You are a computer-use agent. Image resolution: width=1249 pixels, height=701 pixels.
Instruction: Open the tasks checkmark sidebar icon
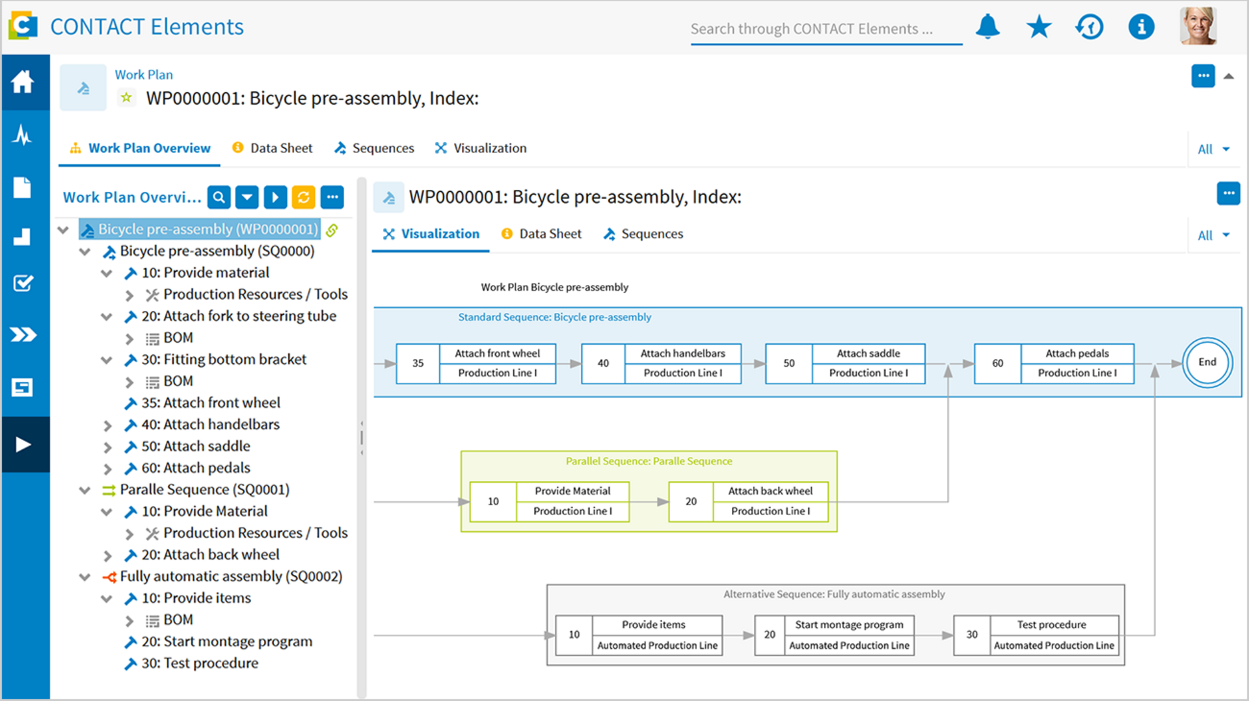click(23, 284)
